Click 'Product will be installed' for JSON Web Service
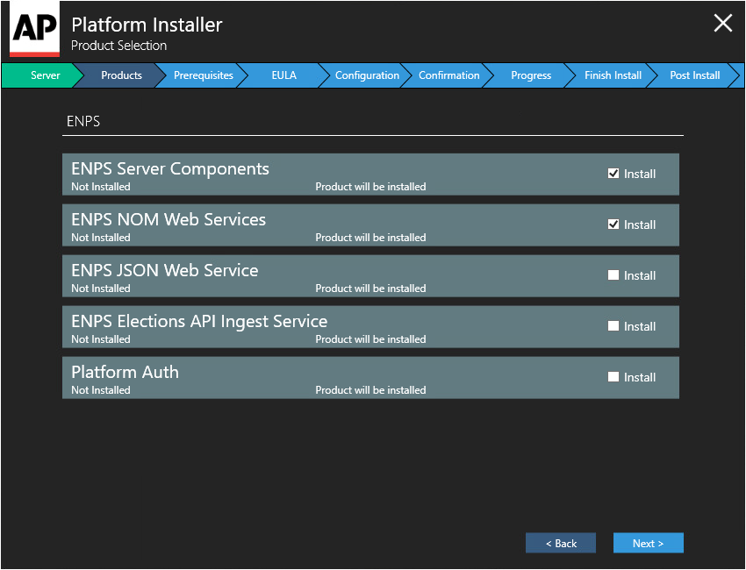 click(x=370, y=289)
